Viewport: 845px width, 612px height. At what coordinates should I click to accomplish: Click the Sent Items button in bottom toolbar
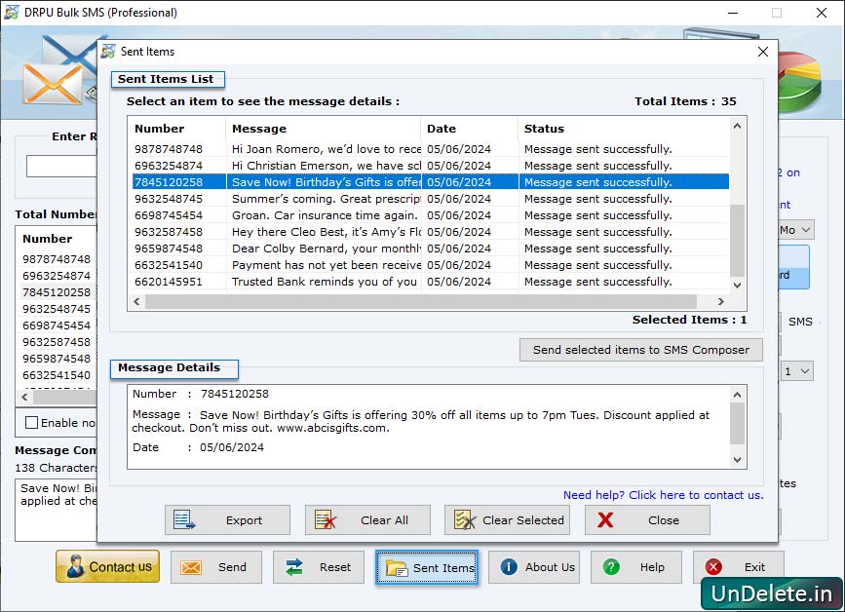click(427, 567)
